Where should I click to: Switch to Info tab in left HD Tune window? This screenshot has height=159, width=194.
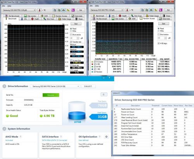24,19
